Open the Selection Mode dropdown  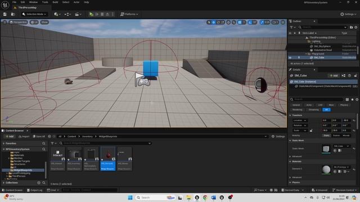(34, 14)
